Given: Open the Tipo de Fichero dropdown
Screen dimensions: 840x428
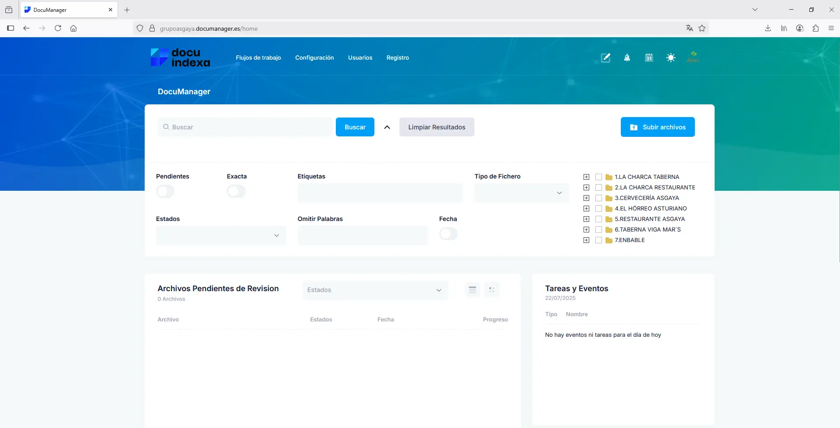Looking at the screenshot, I should point(521,193).
